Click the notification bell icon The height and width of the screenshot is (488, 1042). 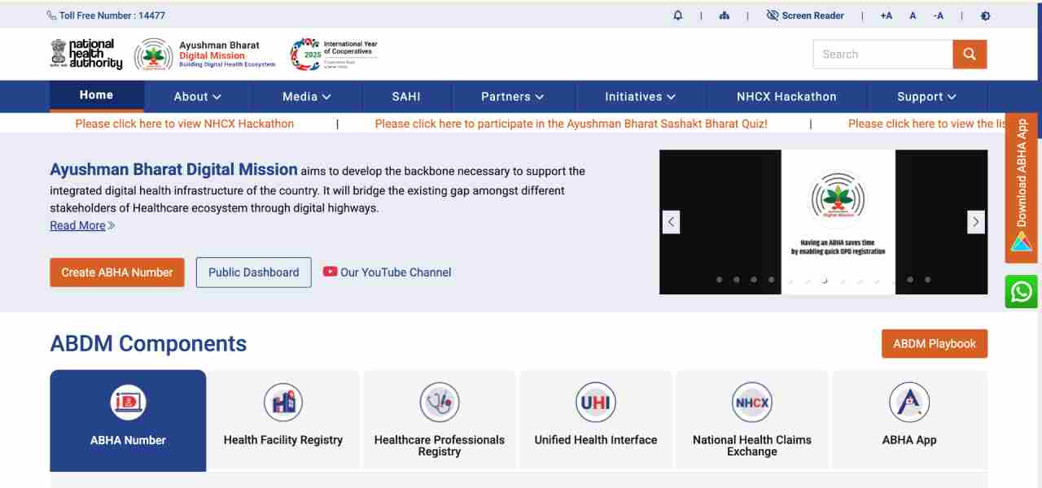[678, 15]
